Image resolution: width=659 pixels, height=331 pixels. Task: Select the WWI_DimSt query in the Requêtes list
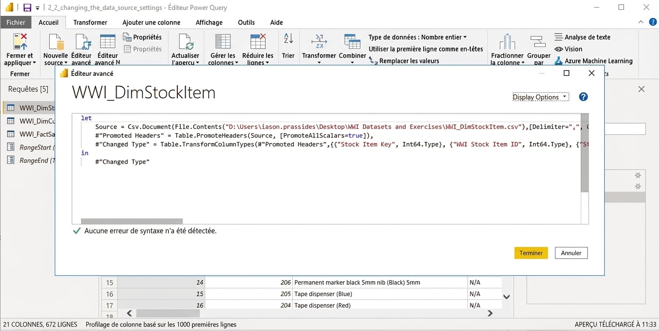[x=29, y=108]
